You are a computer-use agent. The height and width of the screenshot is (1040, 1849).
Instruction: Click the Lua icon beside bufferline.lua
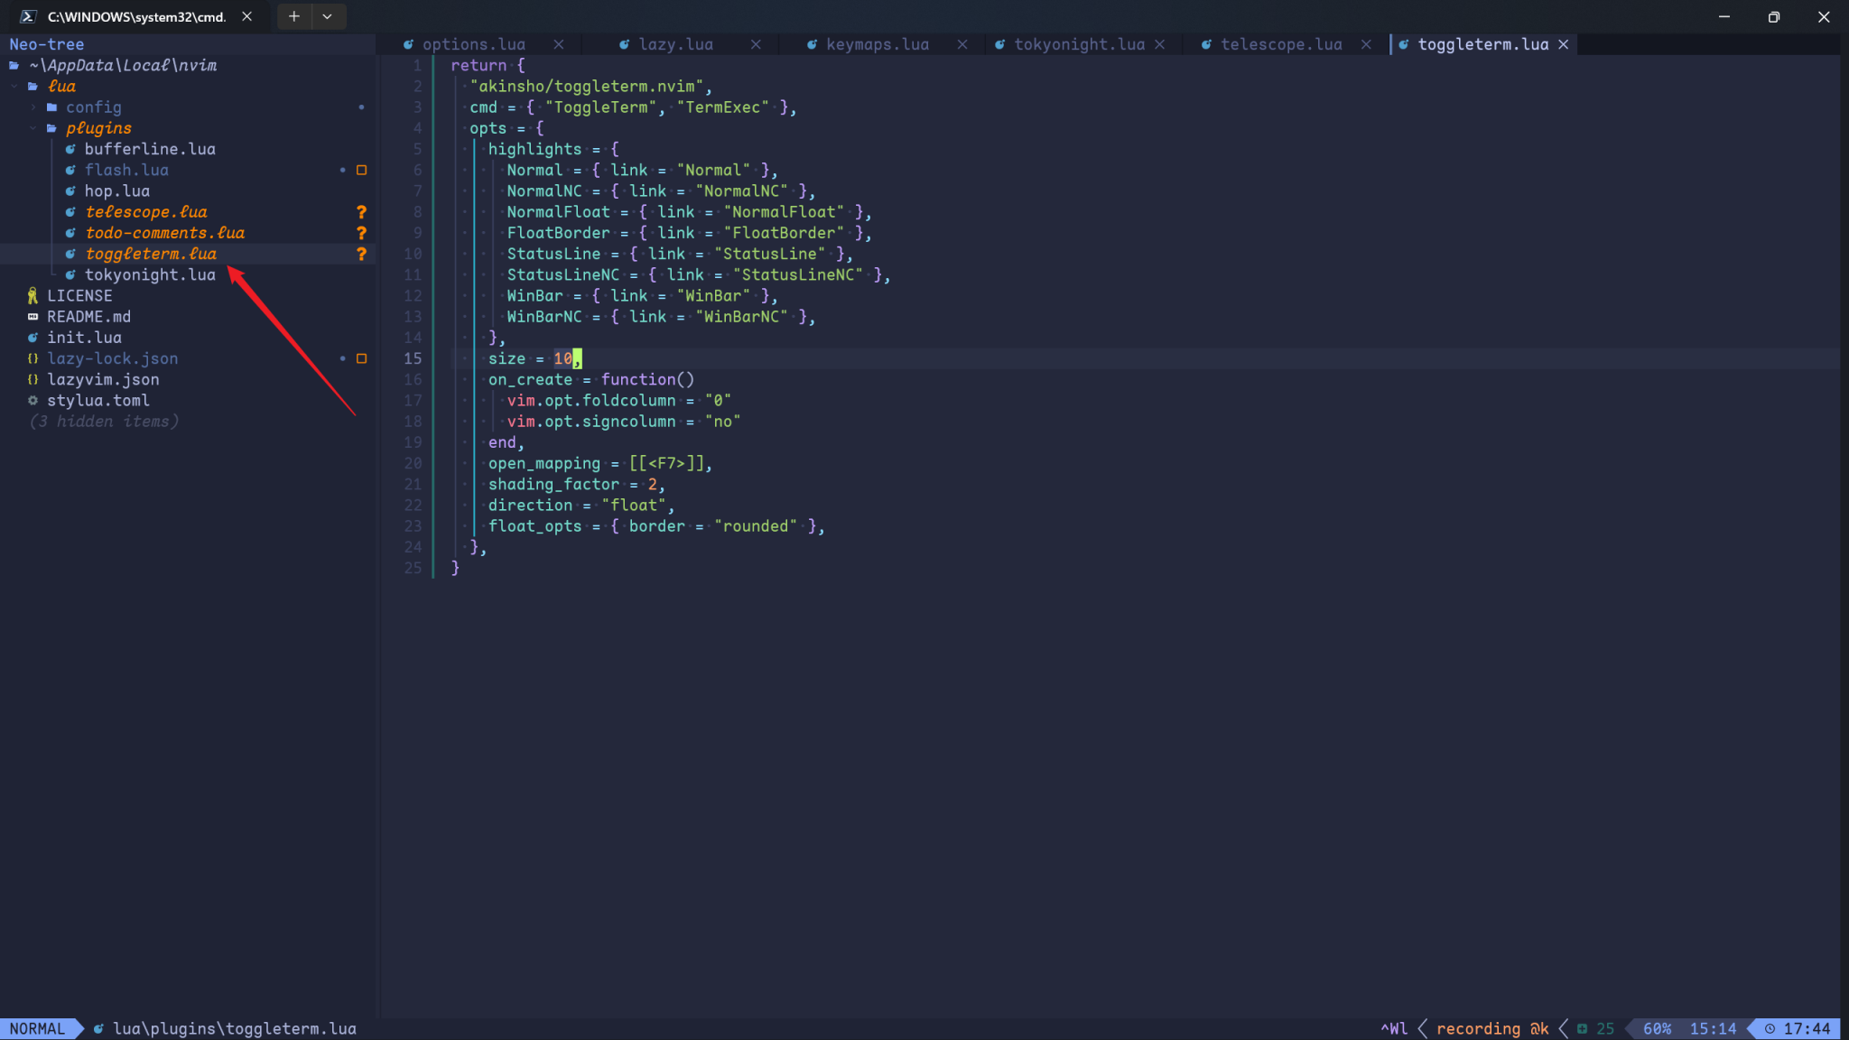point(70,149)
